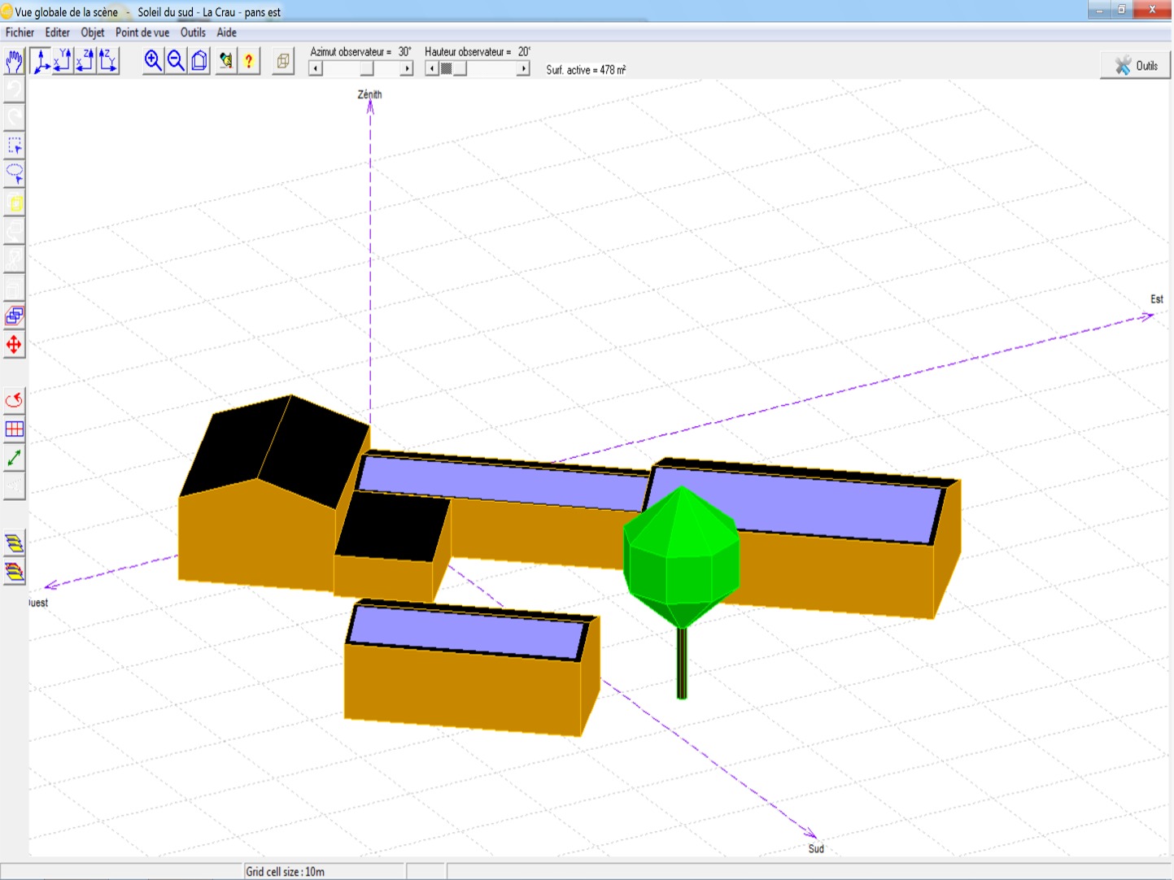Click the 'Est' axis label
The height and width of the screenshot is (880, 1174).
click(x=1157, y=299)
